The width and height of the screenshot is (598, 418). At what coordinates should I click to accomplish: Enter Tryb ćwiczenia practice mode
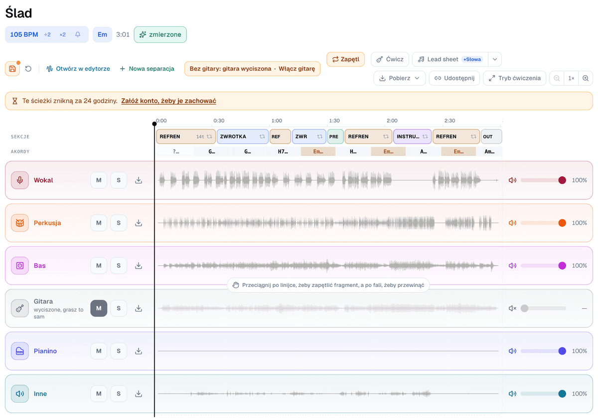coord(515,78)
